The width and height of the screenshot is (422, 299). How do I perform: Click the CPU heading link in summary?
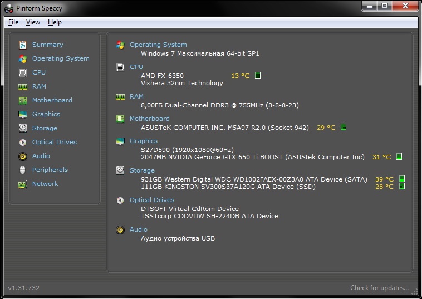pos(136,67)
